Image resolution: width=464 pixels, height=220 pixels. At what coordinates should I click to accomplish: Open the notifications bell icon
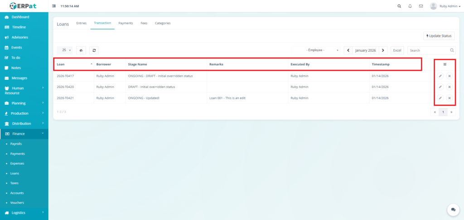click(x=410, y=6)
